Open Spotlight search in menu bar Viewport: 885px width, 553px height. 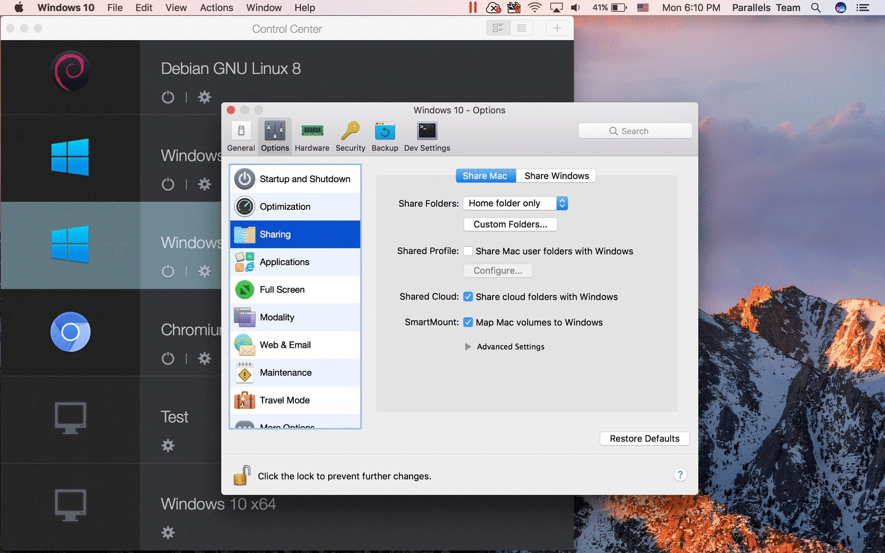tap(816, 8)
